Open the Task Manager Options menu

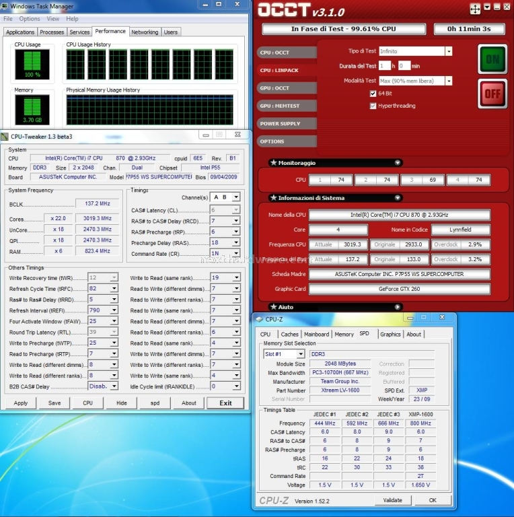click(x=30, y=19)
